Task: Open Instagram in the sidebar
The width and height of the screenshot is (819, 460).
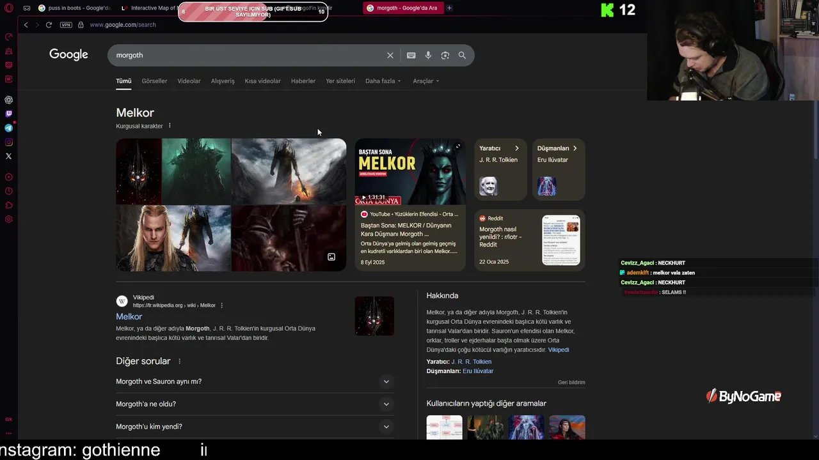Action: point(9,142)
